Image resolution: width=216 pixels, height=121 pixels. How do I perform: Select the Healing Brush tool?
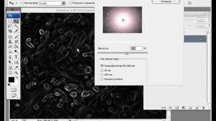point(10,37)
